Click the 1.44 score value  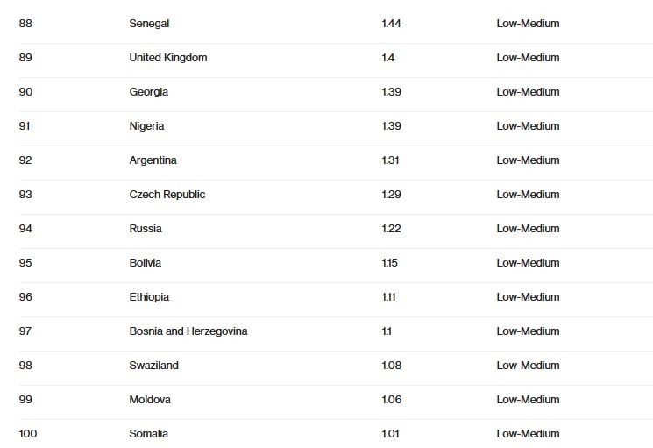391,24
